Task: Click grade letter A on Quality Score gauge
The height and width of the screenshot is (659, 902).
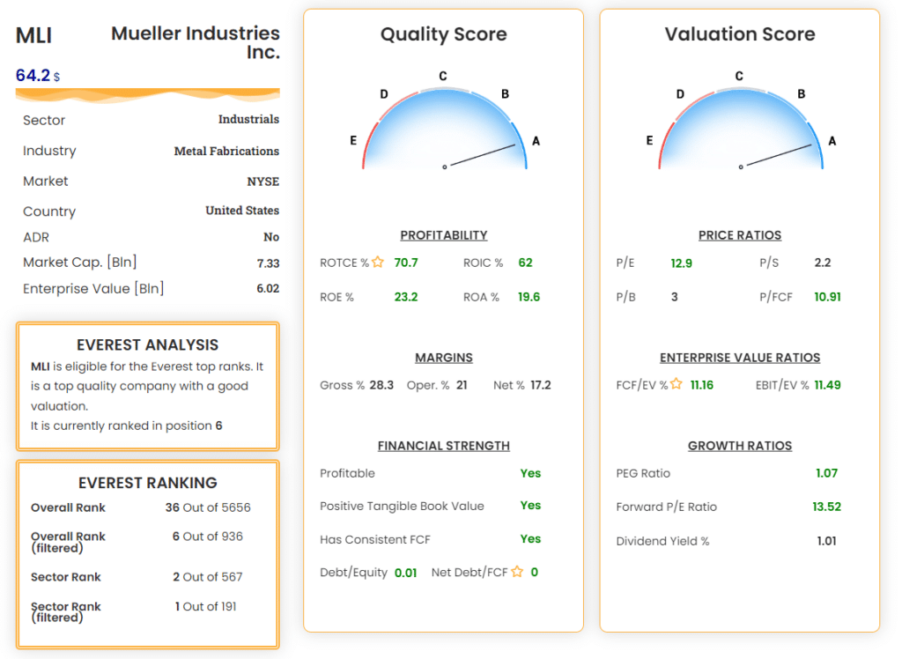Action: tap(536, 141)
